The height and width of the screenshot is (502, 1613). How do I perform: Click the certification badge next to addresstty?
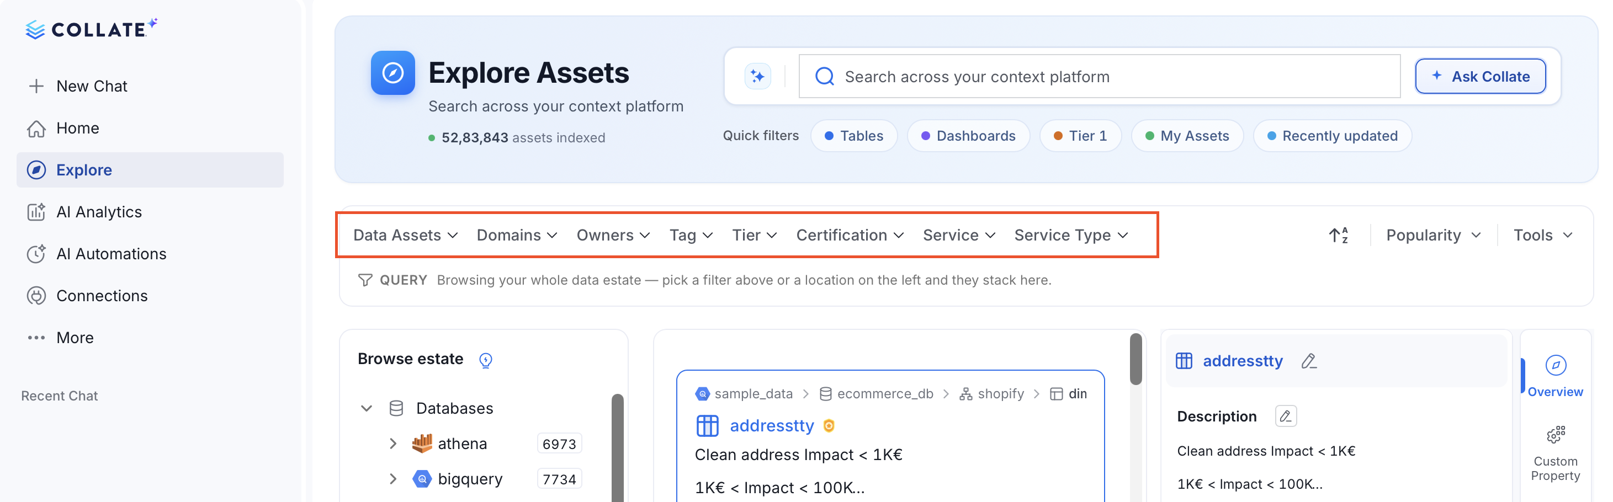829,426
